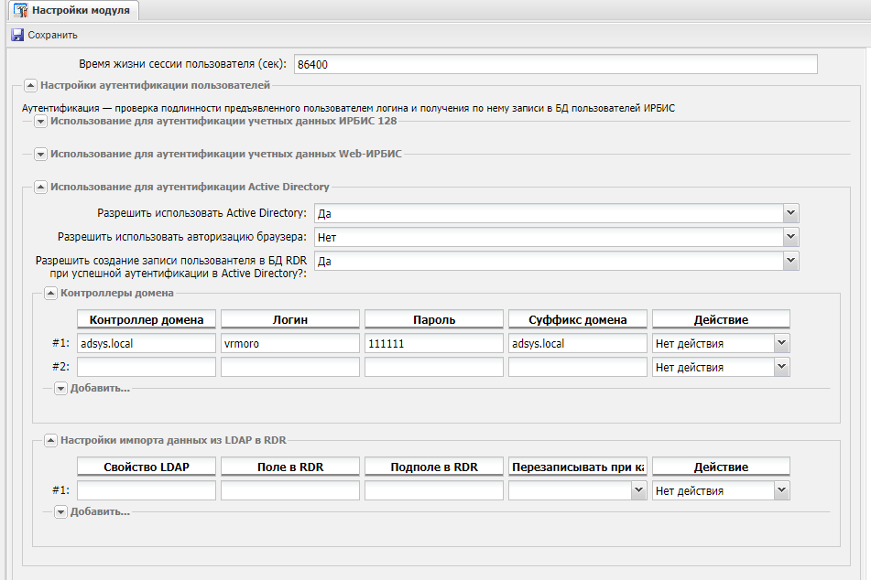
Task: Click the module settings tab icon
Action: click(20, 11)
